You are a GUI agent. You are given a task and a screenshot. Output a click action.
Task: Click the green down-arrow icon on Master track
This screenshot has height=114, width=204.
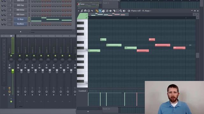pos(11,102)
